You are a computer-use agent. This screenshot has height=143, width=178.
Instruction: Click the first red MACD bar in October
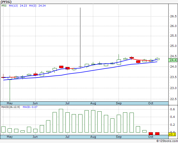[151, 134]
